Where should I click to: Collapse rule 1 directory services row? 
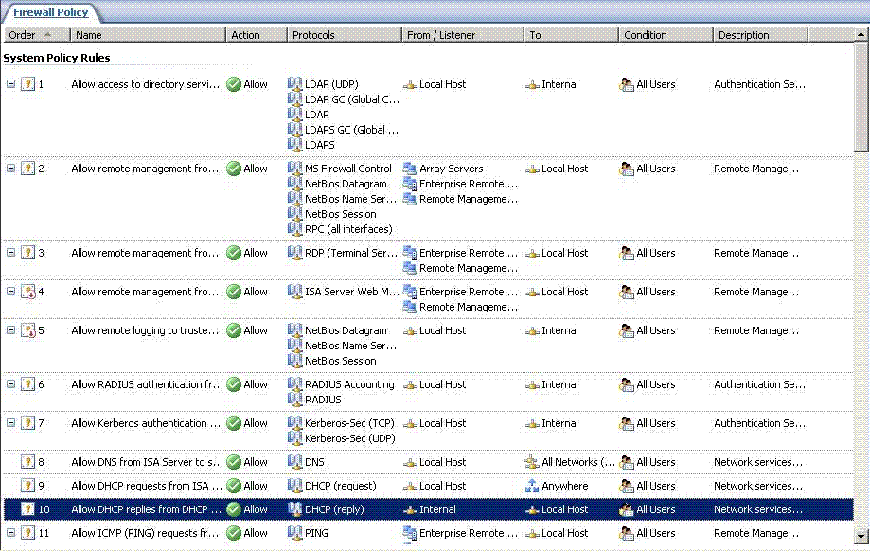tap(10, 84)
